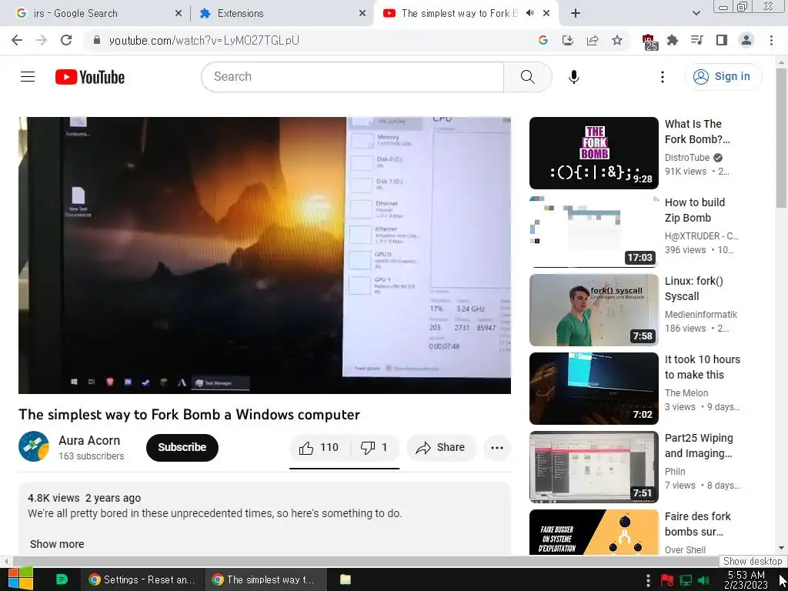Mute tab via speaker icon on YouTube tab
The height and width of the screenshot is (591, 788).
click(529, 13)
